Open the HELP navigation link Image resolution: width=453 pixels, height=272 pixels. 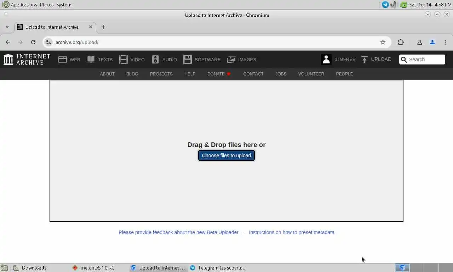click(x=190, y=74)
